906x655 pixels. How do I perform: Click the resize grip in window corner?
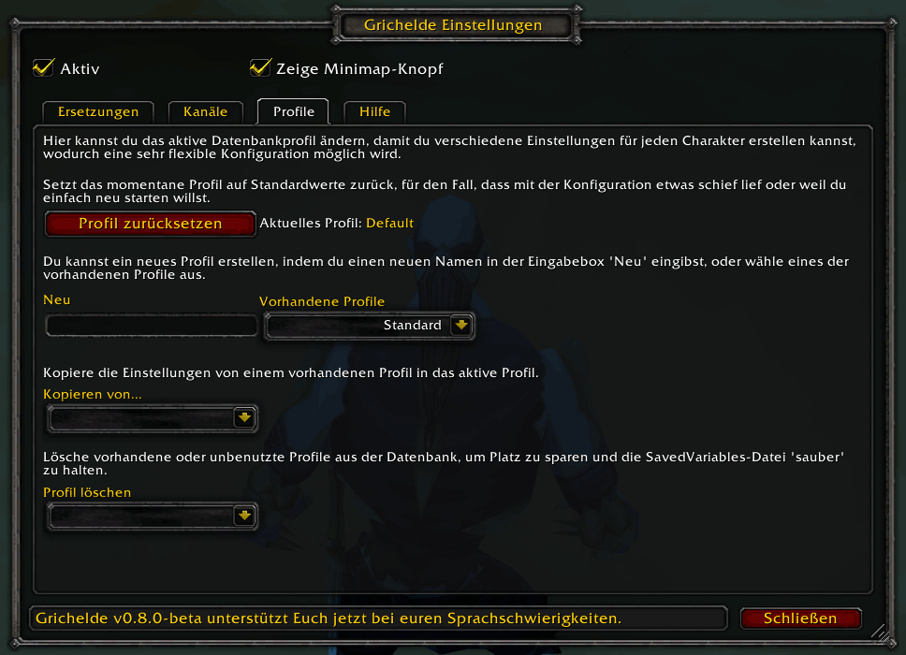pos(881,633)
